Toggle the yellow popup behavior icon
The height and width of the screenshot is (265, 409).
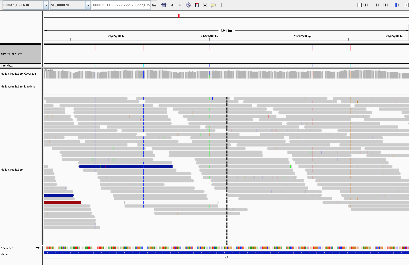[213, 5]
